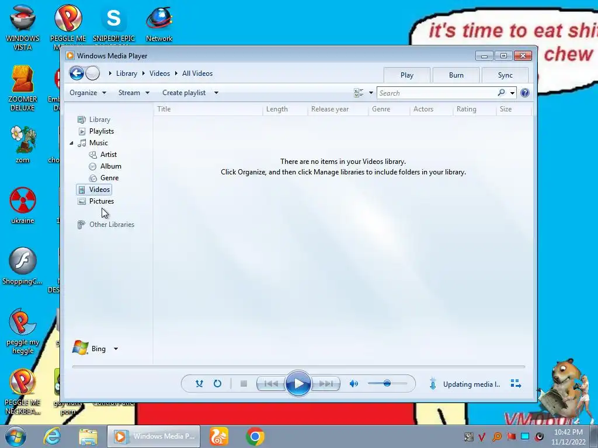598x448 pixels.
Task: Click the Stop playback button
Action: tap(244, 384)
